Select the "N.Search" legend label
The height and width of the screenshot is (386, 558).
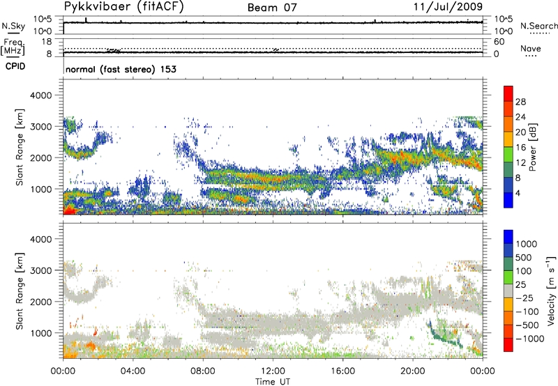point(538,26)
